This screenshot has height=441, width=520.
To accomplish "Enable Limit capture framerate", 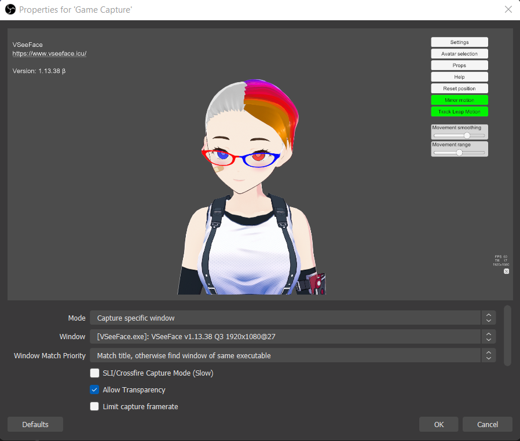I will pyautogui.click(x=94, y=406).
